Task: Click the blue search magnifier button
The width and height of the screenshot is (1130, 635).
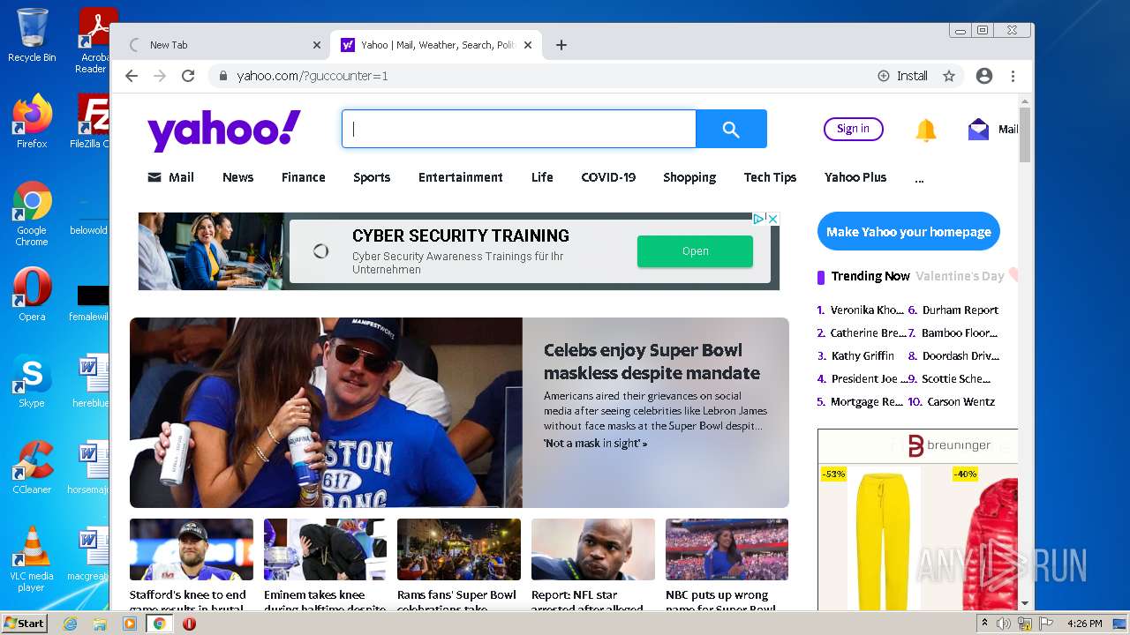Action: tap(731, 129)
